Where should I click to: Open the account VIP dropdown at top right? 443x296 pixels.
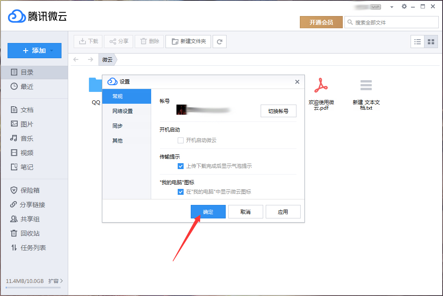391,6
